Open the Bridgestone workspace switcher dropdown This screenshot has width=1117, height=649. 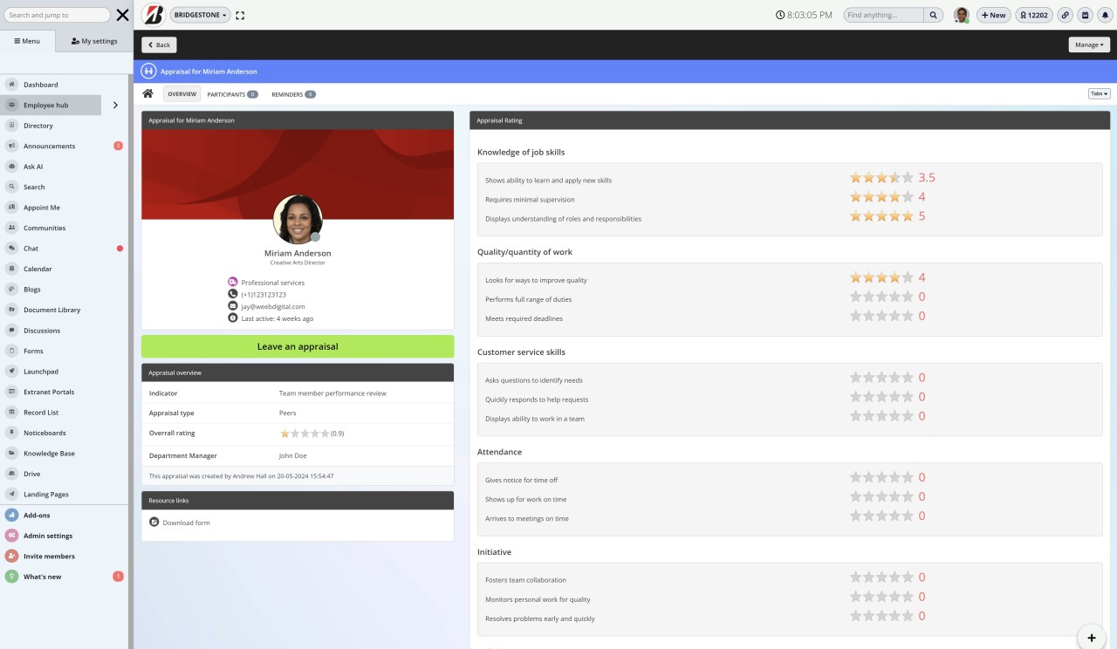[200, 15]
